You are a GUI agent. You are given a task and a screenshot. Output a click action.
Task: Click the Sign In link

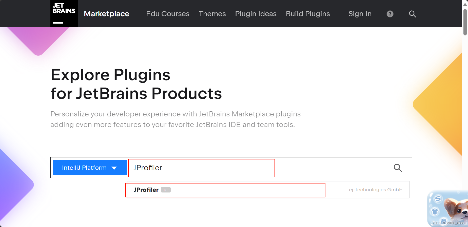[360, 14]
